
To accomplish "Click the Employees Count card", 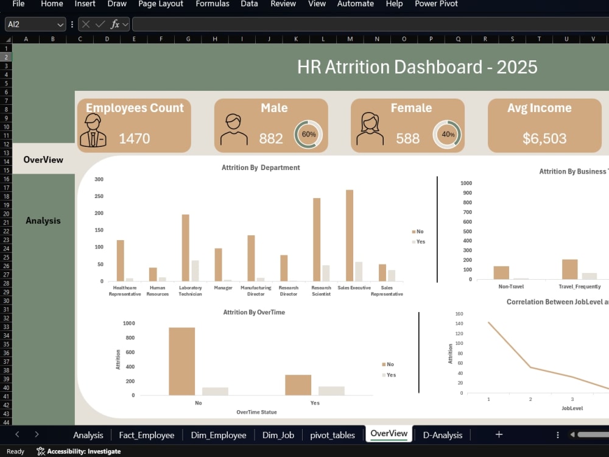I will click(135, 125).
